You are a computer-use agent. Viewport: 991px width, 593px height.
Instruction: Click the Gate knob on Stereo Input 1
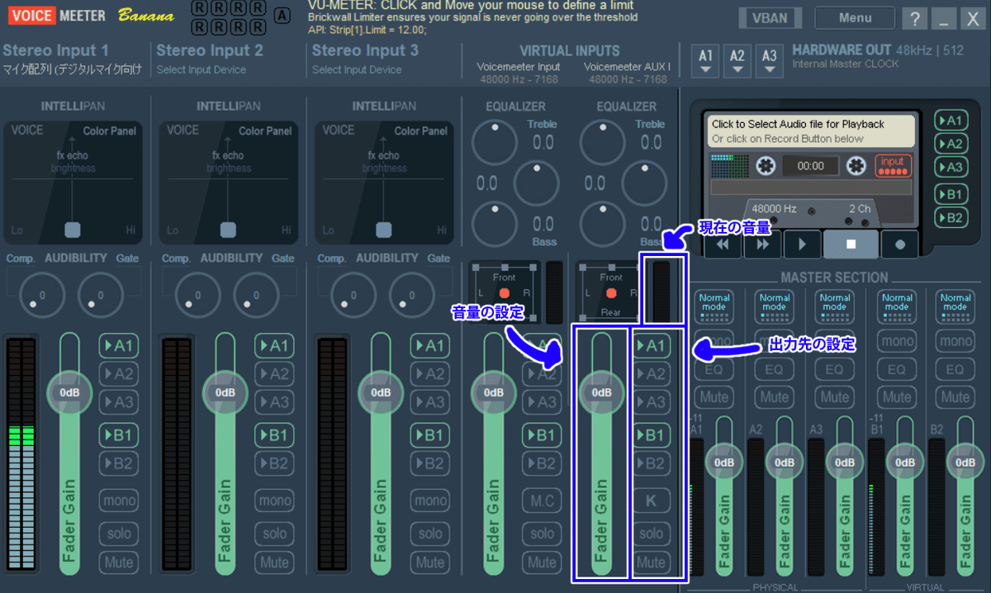tap(99, 295)
